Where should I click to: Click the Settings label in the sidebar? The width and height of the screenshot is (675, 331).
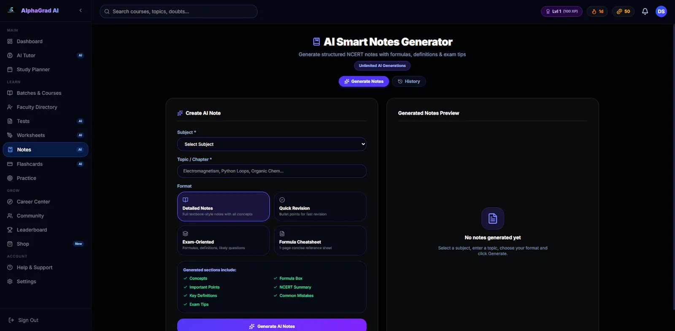coord(27,282)
